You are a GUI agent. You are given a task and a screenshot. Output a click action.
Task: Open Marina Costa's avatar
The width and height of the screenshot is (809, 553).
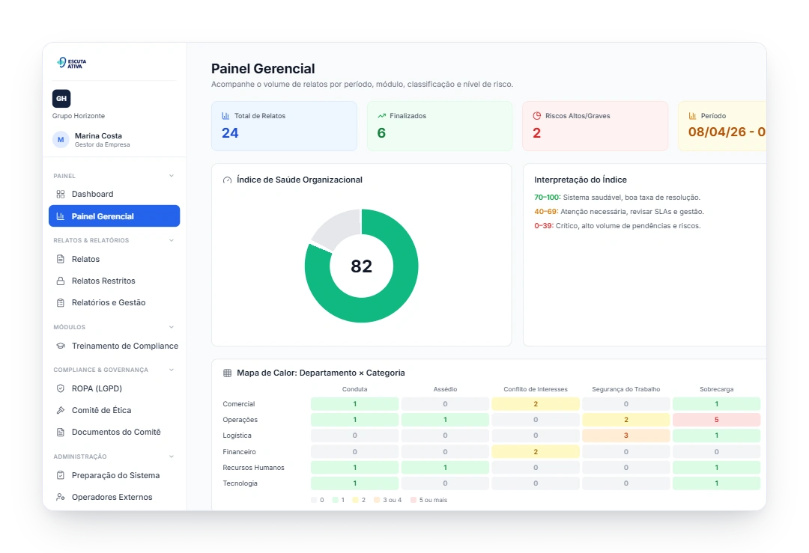pyautogui.click(x=61, y=140)
